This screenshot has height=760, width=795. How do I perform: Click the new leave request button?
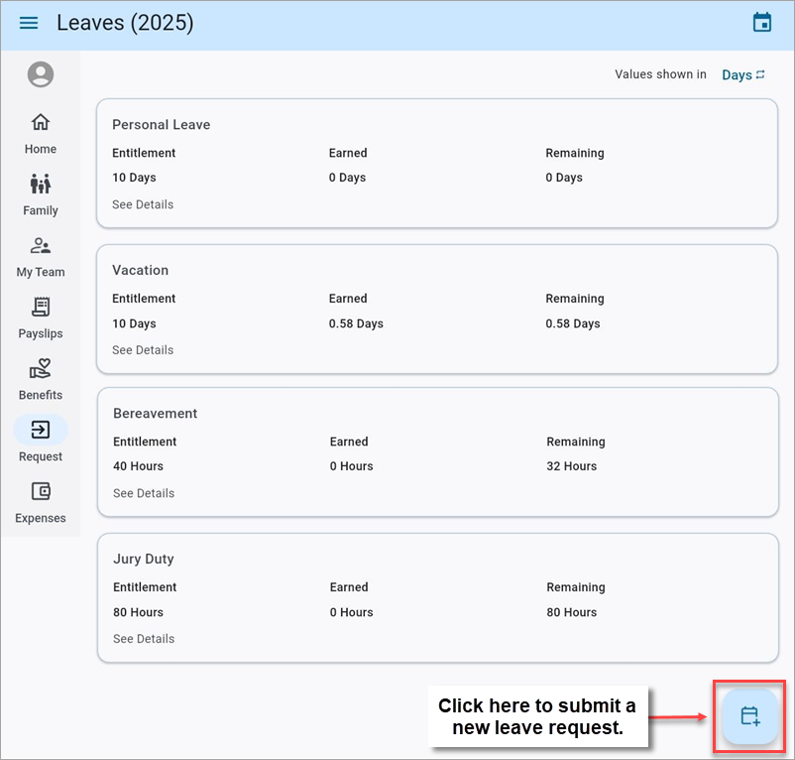(749, 715)
